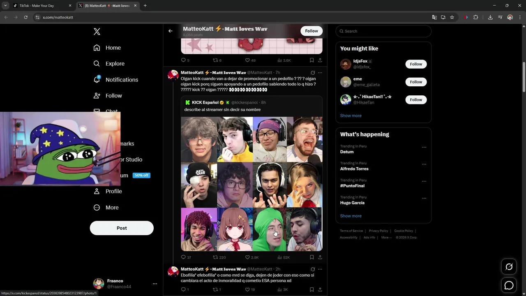
Task: Open tab search dropdown arrow
Action: [5, 6]
